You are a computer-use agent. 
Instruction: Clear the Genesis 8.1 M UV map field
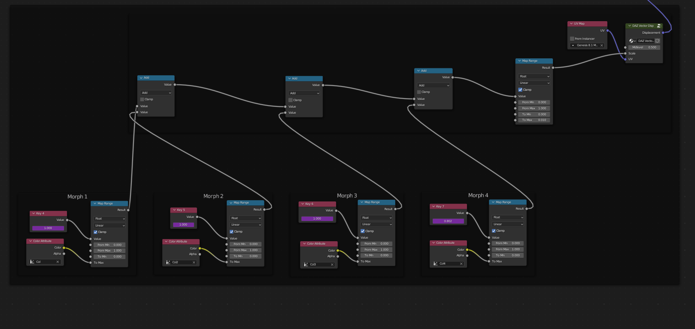tap(601, 45)
